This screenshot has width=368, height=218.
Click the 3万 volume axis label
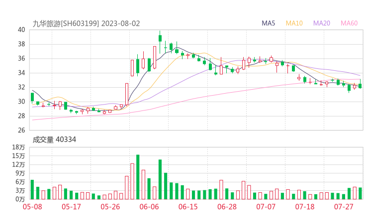(x=20, y=190)
